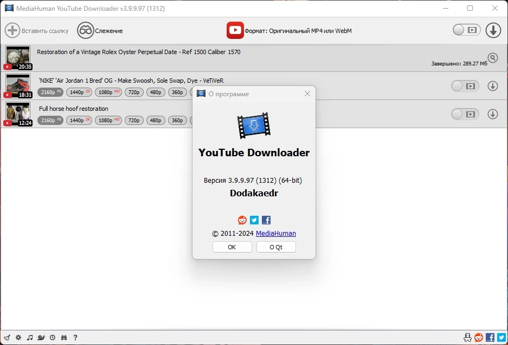Click the clock scheduler icon
508x345 pixels.
[53, 337]
